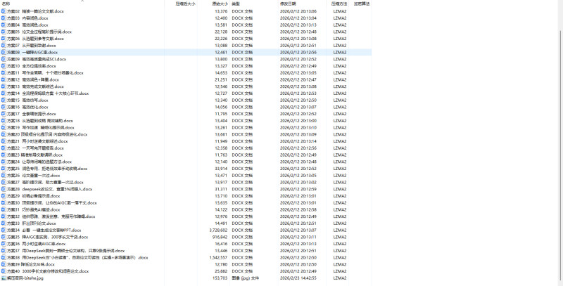The height and width of the screenshot is (286, 563).
Task: Select file name 方案31 docx
Action: click(x=34, y=209)
